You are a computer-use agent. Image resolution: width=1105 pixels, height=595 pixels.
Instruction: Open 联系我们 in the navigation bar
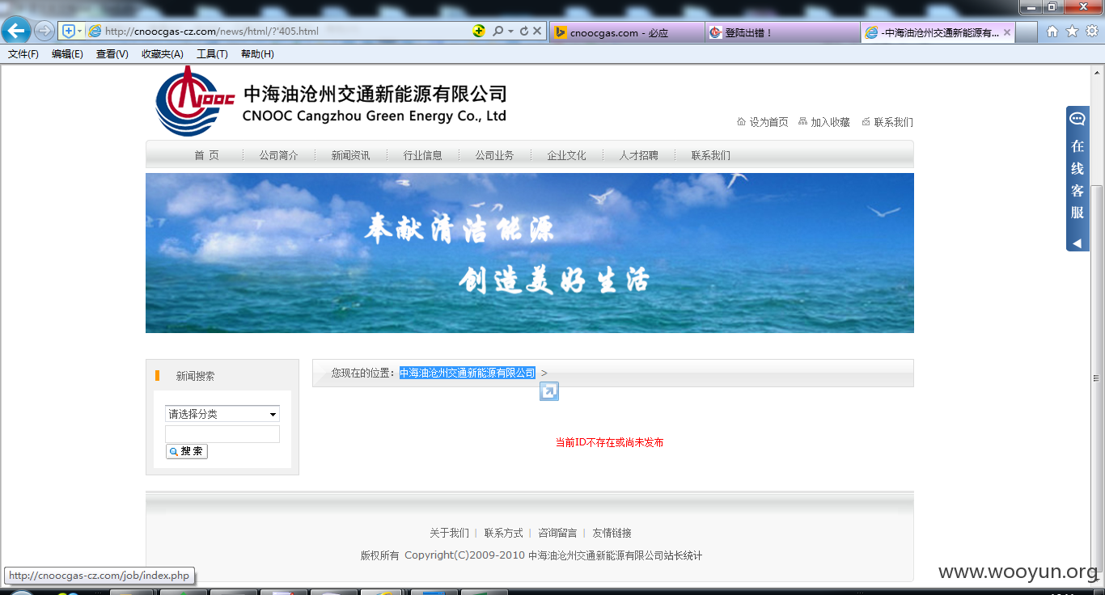[x=710, y=155]
